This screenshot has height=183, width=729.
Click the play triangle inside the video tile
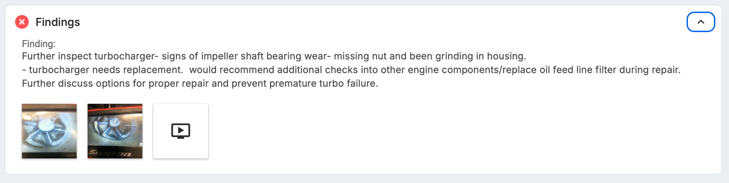pos(181,130)
